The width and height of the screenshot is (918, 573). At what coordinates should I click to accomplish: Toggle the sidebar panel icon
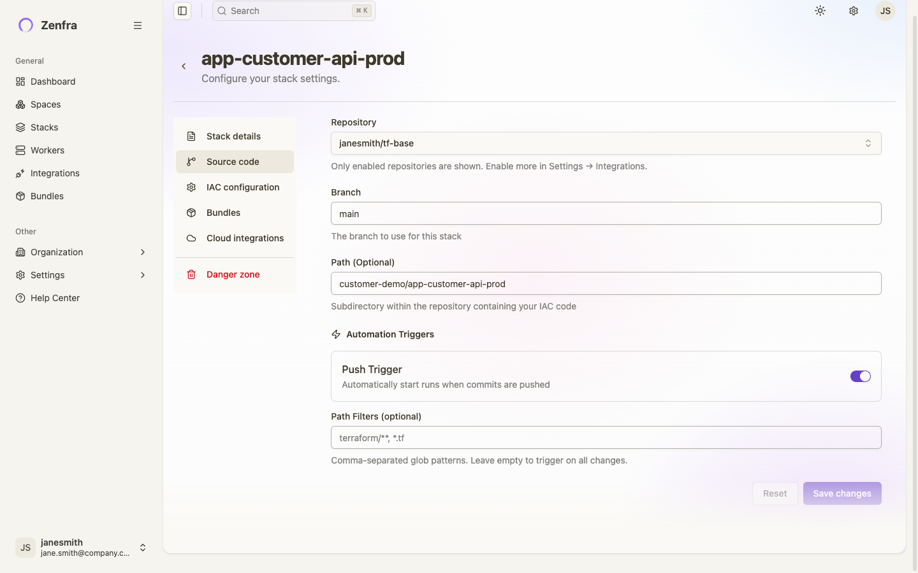click(x=182, y=11)
